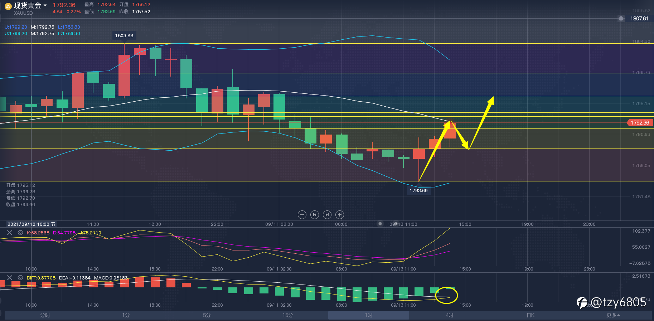Screen dimensions: 654x321
Task: Click the 昨收 value 1787.52
Action: point(141,12)
